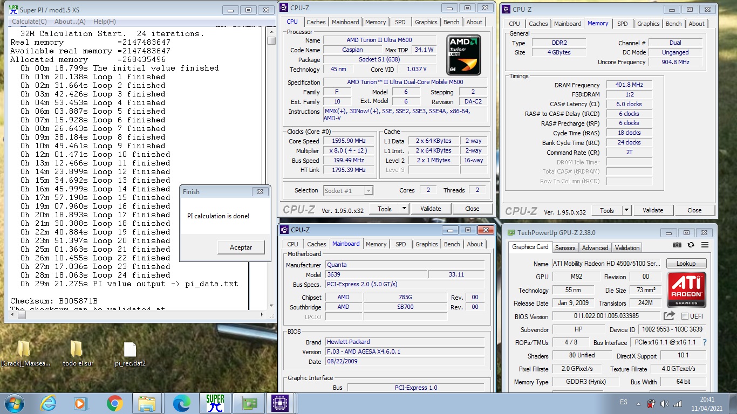The width and height of the screenshot is (737, 414).
Task: Click Aceptar in the Finish dialog
Action: 241,247
